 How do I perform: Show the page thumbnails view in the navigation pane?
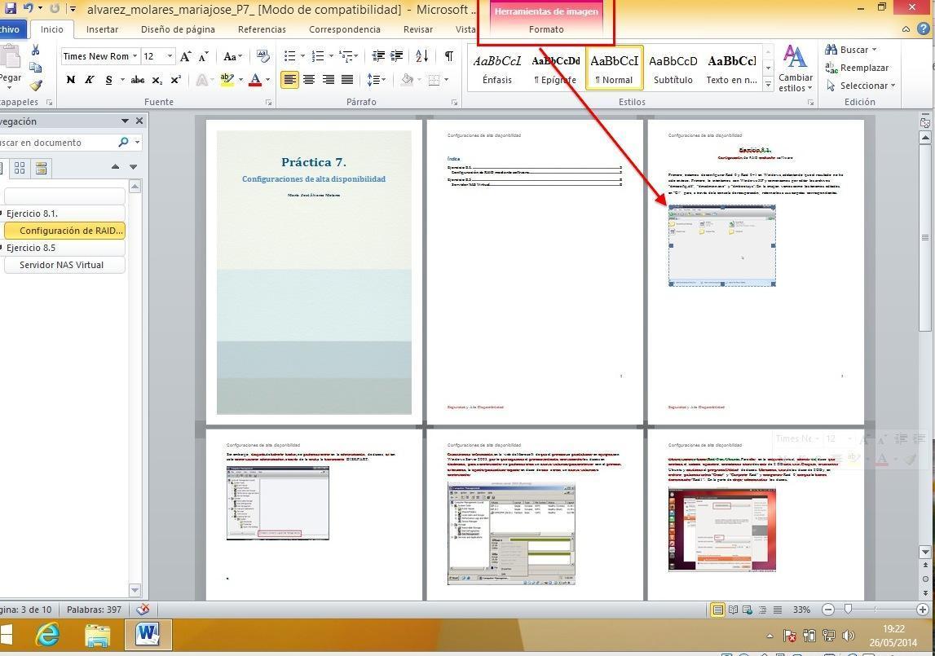pyautogui.click(x=20, y=168)
